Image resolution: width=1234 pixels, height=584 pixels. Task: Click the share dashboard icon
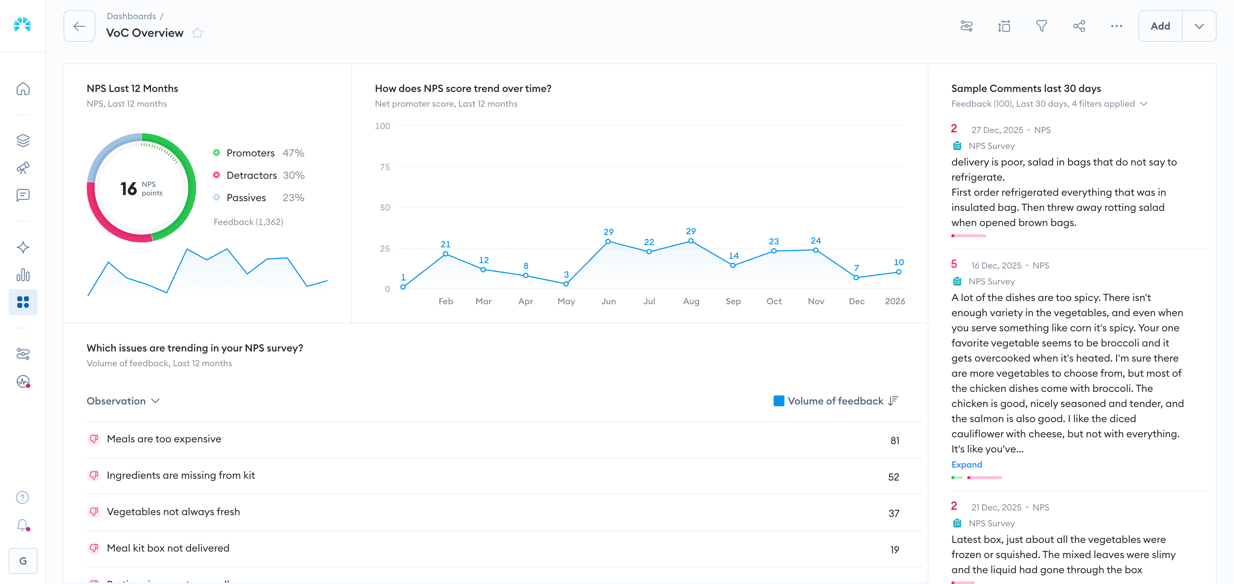click(1079, 26)
